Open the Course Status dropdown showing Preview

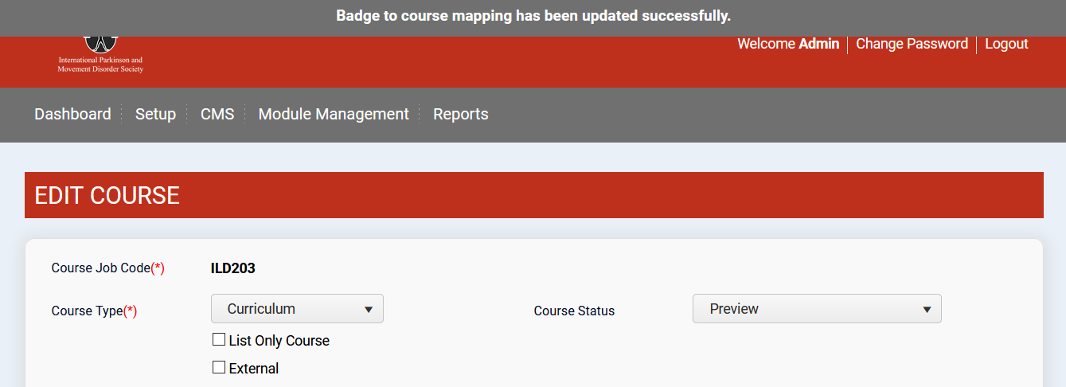(x=817, y=309)
